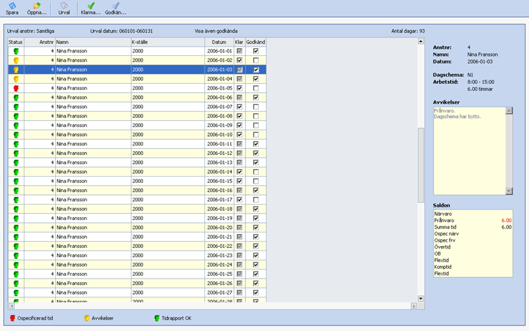Select date cell 2006-01-16
The width and height of the screenshot is (529, 331).
[x=219, y=191]
